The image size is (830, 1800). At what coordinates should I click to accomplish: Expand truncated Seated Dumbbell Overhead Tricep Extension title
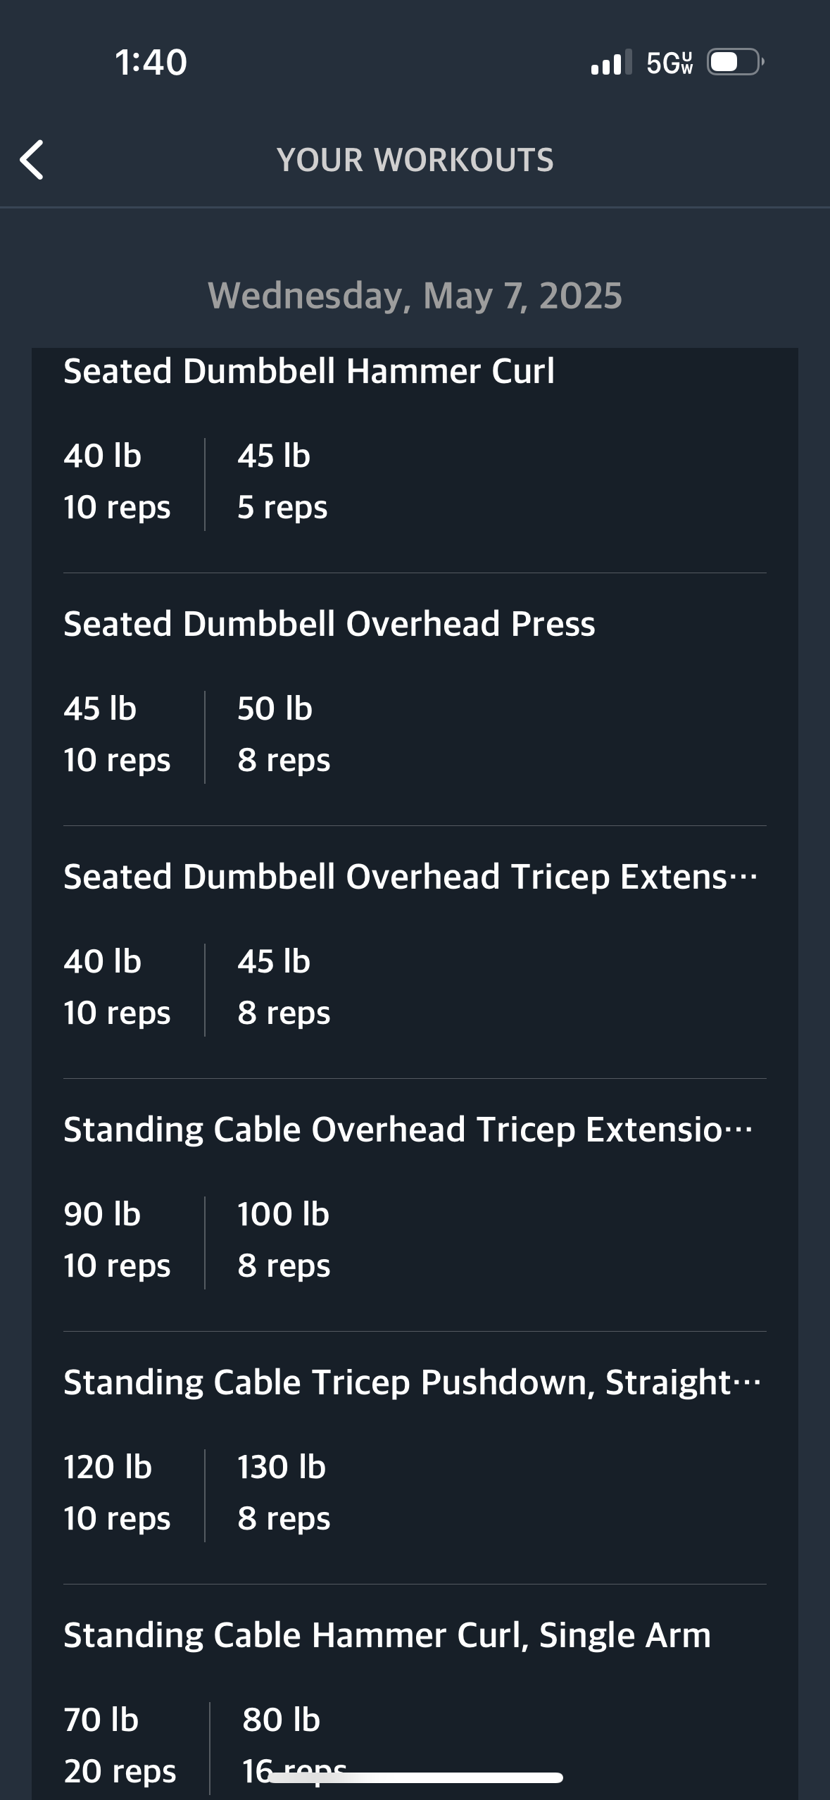[x=410, y=877]
